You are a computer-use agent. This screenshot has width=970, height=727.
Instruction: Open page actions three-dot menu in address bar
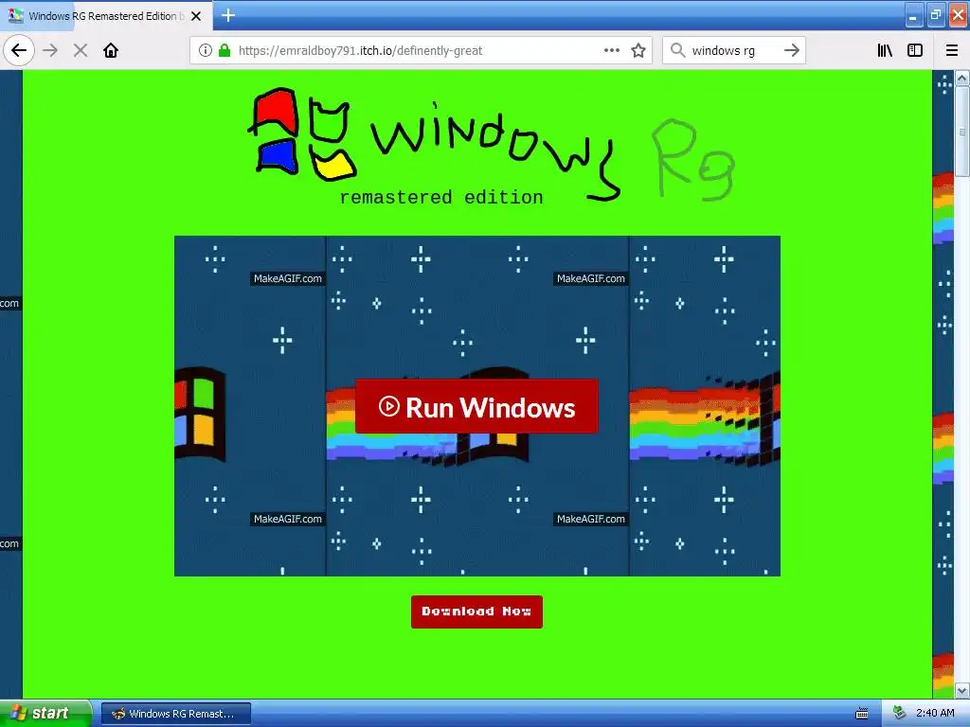pos(611,50)
